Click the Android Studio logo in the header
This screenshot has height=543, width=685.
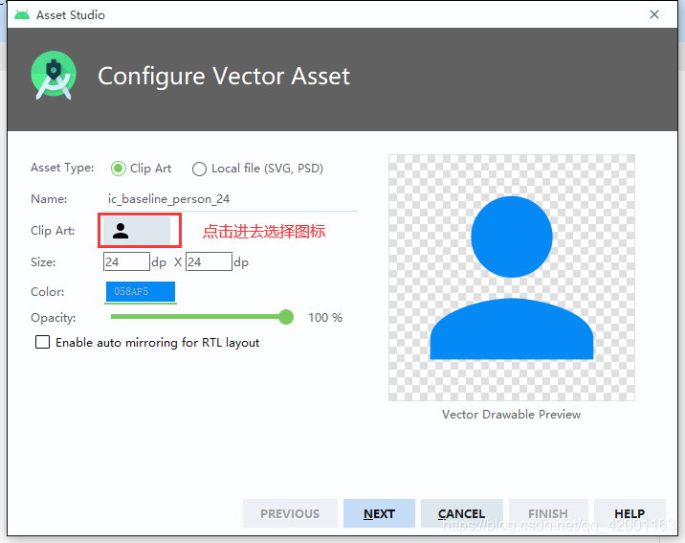coord(54,76)
